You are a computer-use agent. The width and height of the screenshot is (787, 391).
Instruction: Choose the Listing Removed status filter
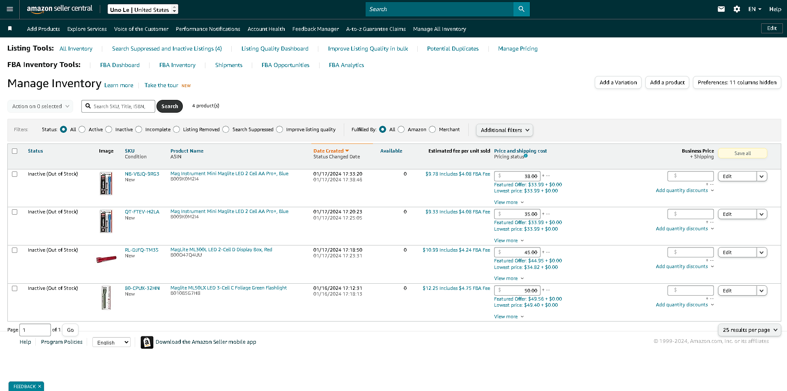[x=177, y=130]
